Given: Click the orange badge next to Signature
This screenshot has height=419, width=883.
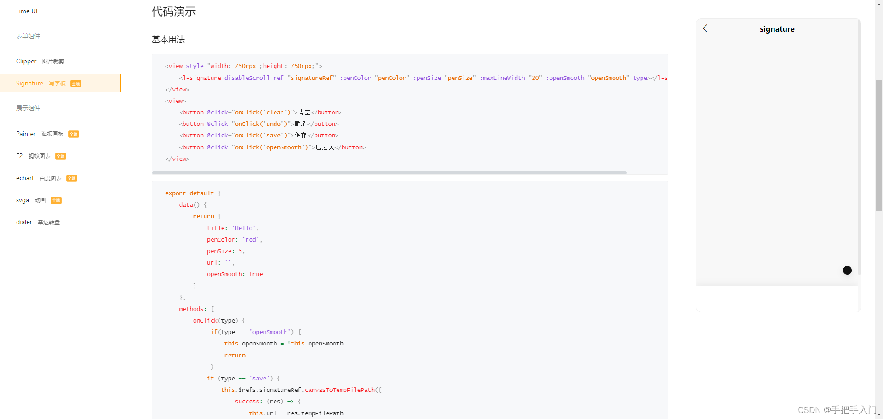Looking at the screenshot, I should click(76, 84).
